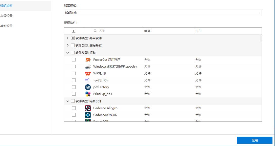Check the PrintExp_X64 row checkbox
Image resolution: width=275 pixels, height=146 pixels.
(x=74, y=94)
